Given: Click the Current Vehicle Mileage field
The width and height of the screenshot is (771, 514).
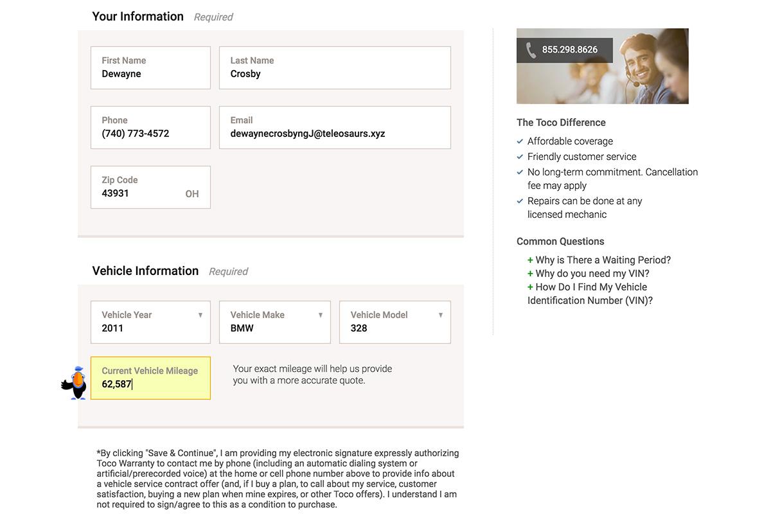Looking at the screenshot, I should [150, 378].
